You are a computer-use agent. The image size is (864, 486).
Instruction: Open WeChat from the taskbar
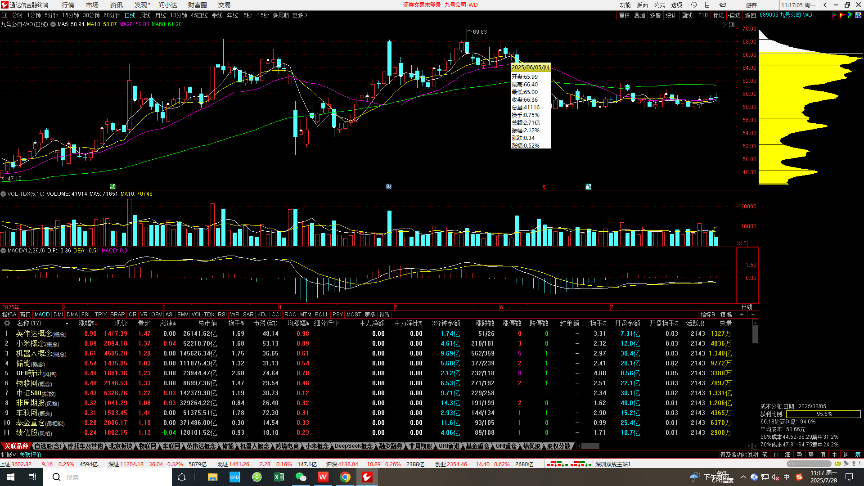(301, 477)
